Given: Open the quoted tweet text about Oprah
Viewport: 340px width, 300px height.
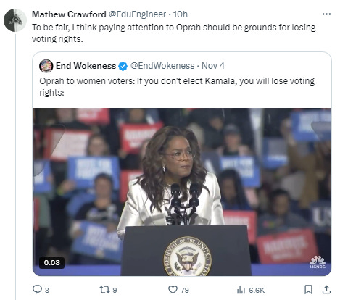Looking at the screenshot, I should 177,86.
